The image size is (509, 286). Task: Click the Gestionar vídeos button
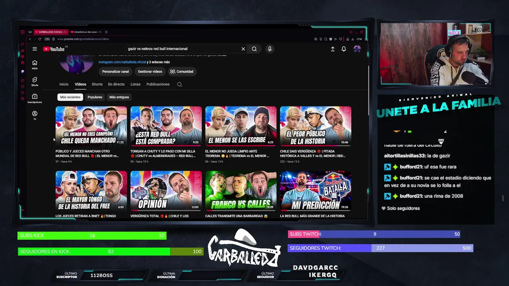tap(150, 71)
